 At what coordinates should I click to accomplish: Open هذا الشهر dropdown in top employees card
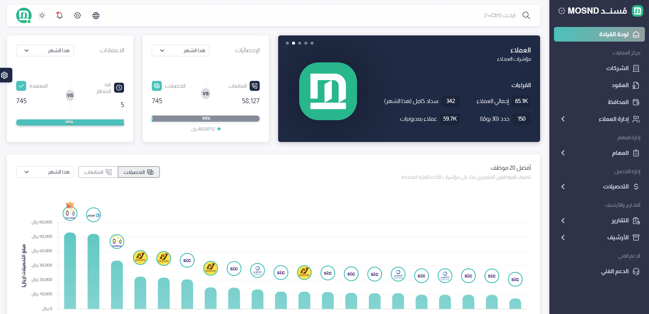pyautogui.click(x=45, y=172)
